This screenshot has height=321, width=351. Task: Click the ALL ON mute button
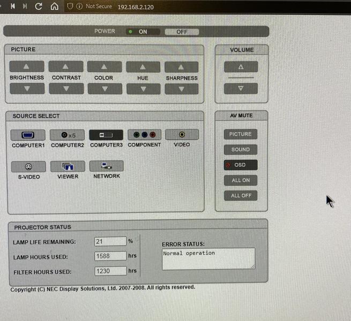coord(241,180)
